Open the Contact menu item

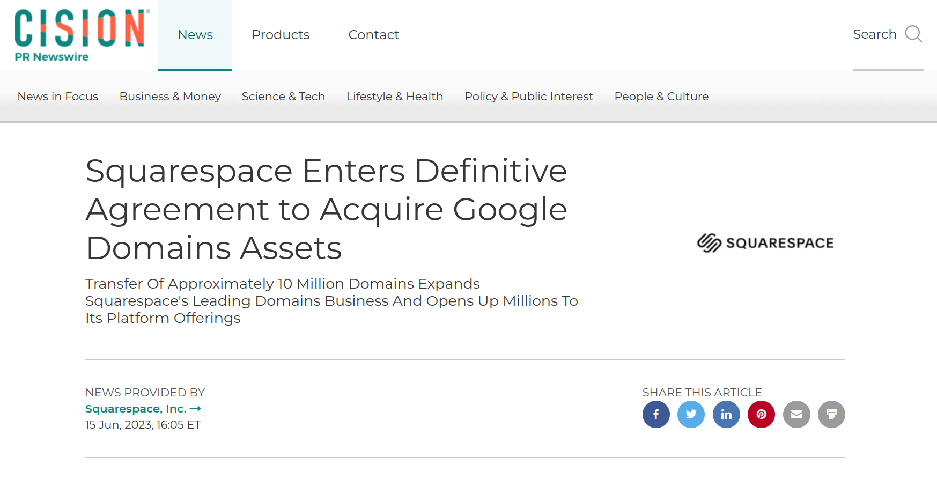(373, 35)
